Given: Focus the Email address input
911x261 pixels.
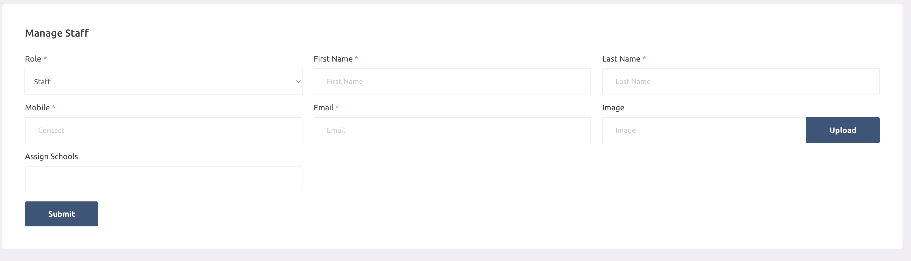Looking at the screenshot, I should coord(452,130).
